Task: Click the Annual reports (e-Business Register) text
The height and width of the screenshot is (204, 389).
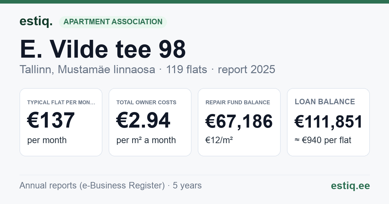Action: pyautogui.click(x=92, y=186)
